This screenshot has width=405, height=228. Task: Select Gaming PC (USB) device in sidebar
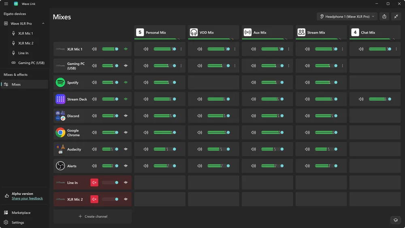[31, 63]
